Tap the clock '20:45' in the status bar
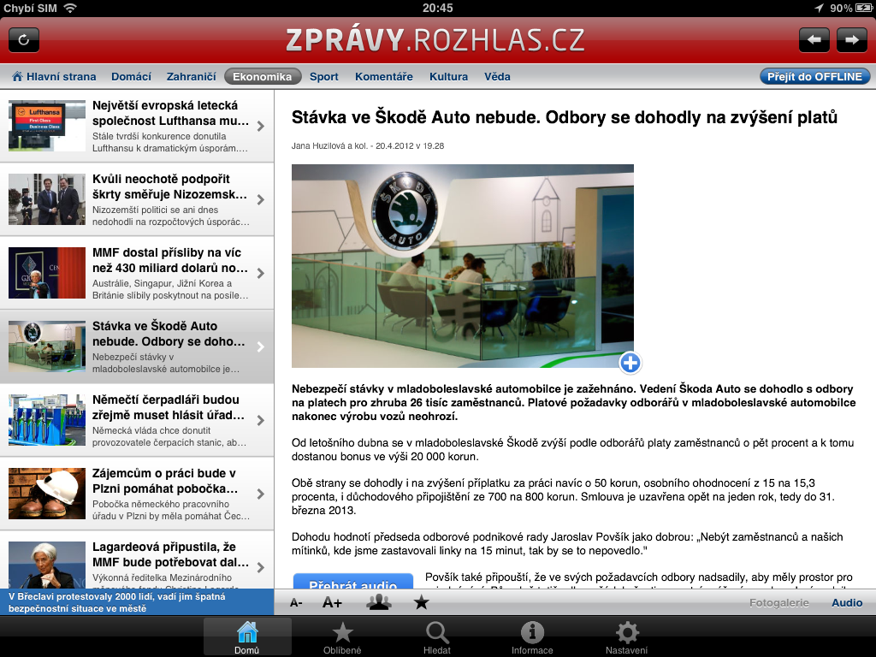 click(x=437, y=8)
